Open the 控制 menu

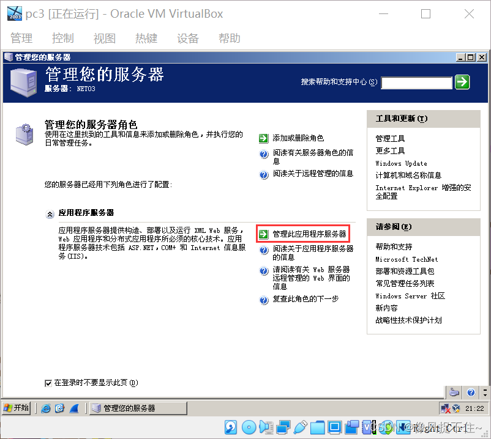[x=63, y=39]
